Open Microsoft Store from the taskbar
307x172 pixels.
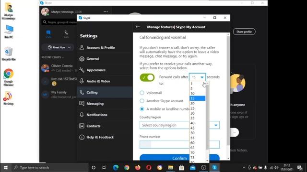point(182,168)
